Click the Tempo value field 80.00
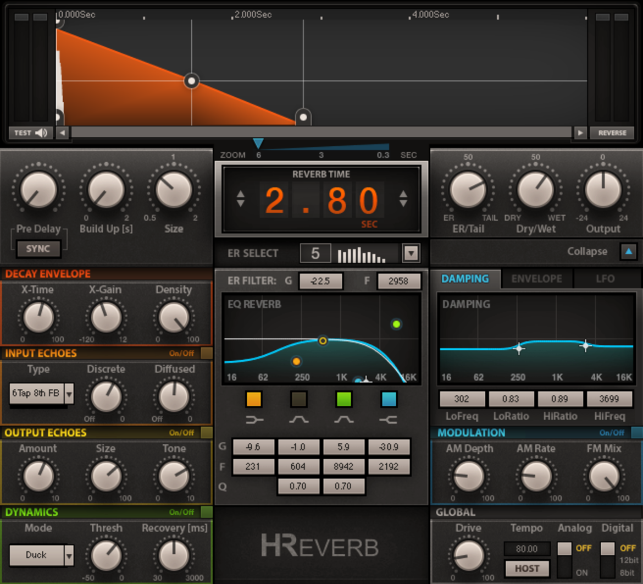This screenshot has height=584, width=643. pyautogui.click(x=527, y=549)
